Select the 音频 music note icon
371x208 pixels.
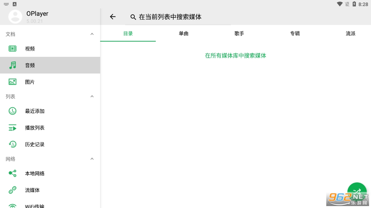(12, 65)
